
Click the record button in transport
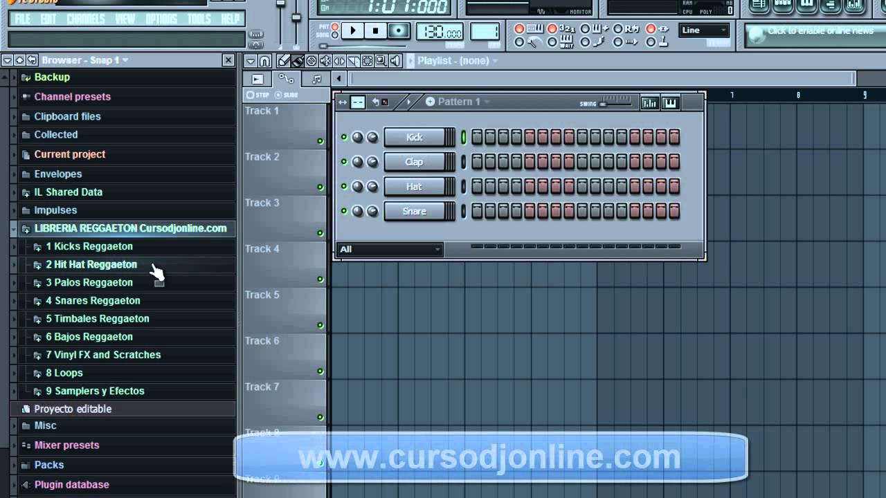[x=399, y=30]
